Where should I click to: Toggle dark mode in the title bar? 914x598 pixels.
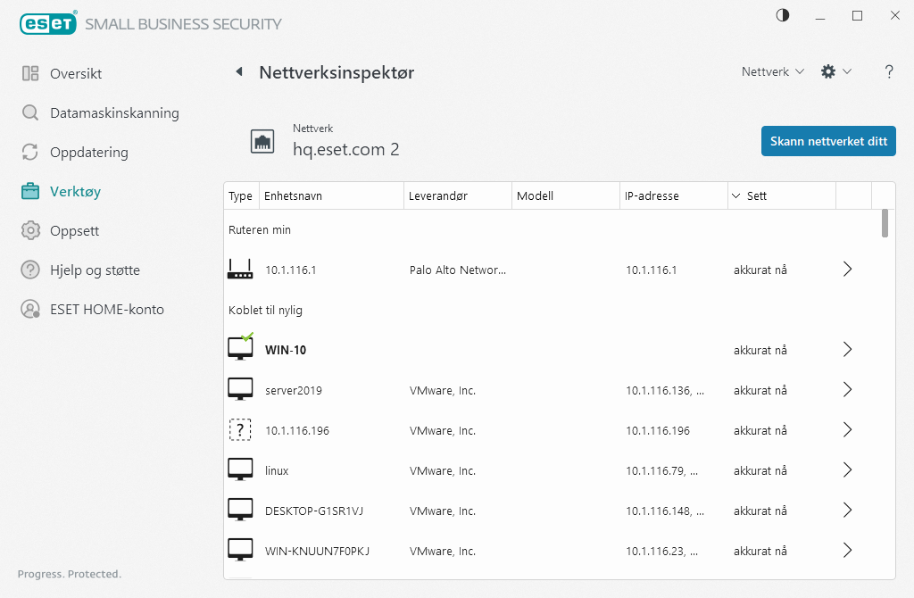[x=782, y=15]
